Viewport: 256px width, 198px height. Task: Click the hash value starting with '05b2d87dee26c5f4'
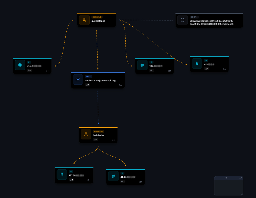coord(211,23)
